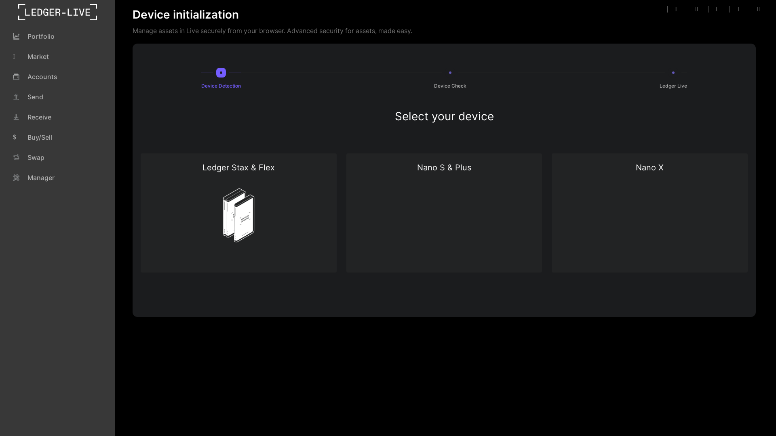The width and height of the screenshot is (776, 436).
Task: Choose the Nano X device card
Action: click(x=649, y=213)
